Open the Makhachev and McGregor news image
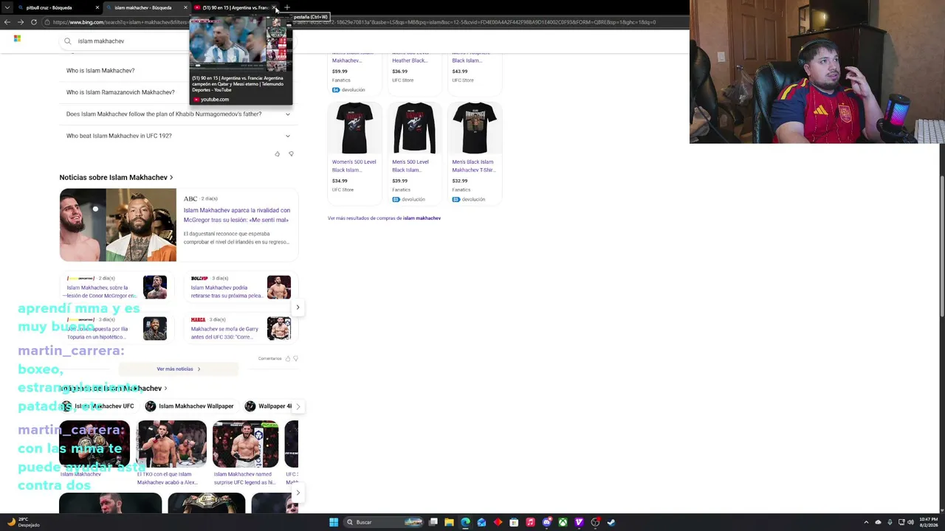 (x=118, y=225)
